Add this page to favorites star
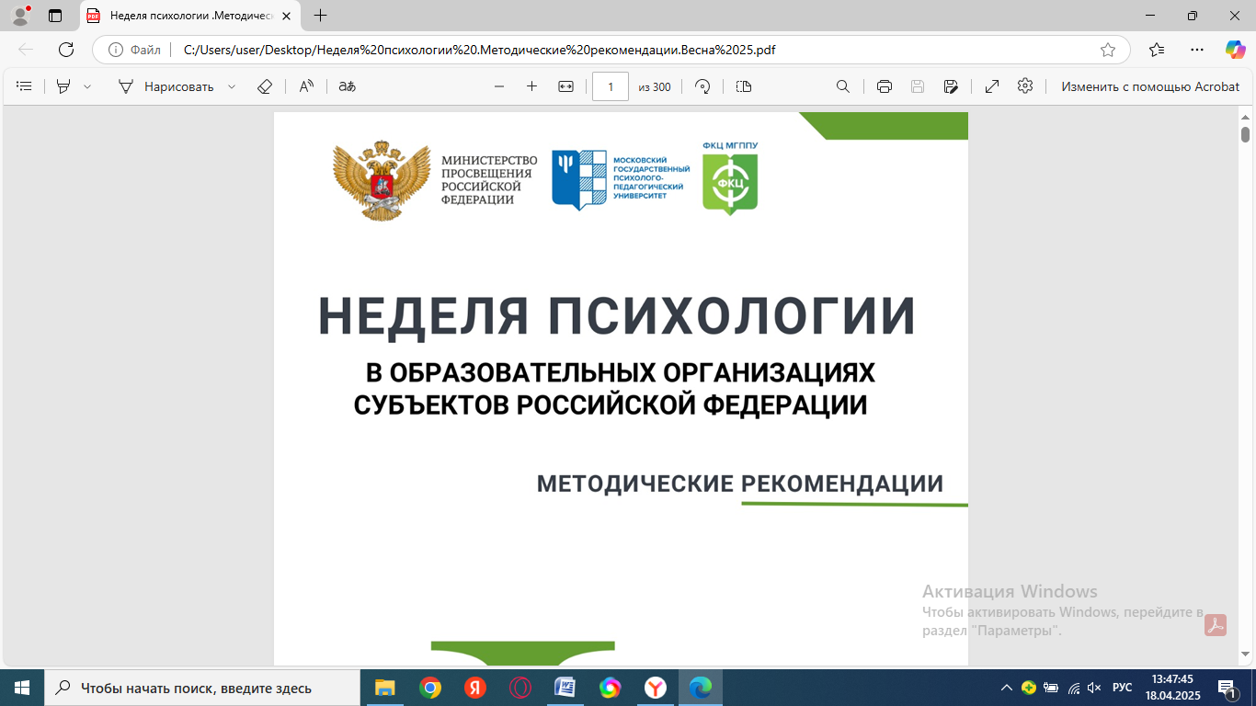The image size is (1256, 706). pyautogui.click(x=1108, y=50)
